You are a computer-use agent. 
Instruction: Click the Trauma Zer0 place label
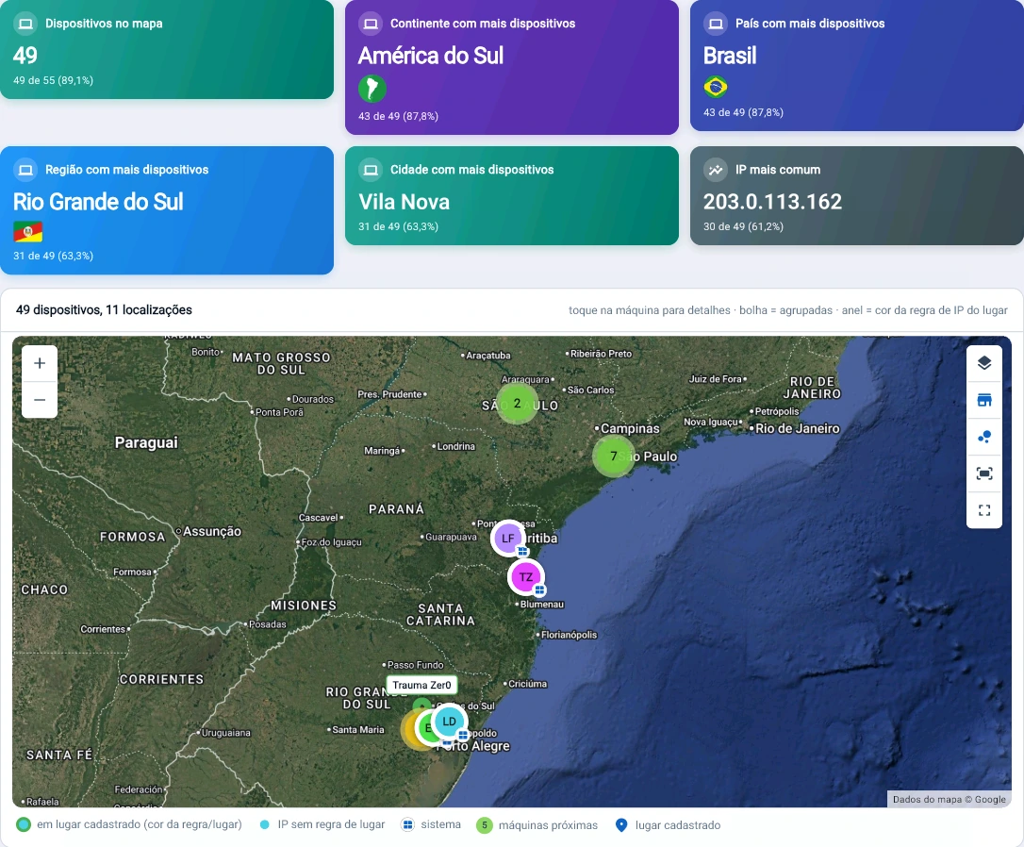pyautogui.click(x=421, y=685)
